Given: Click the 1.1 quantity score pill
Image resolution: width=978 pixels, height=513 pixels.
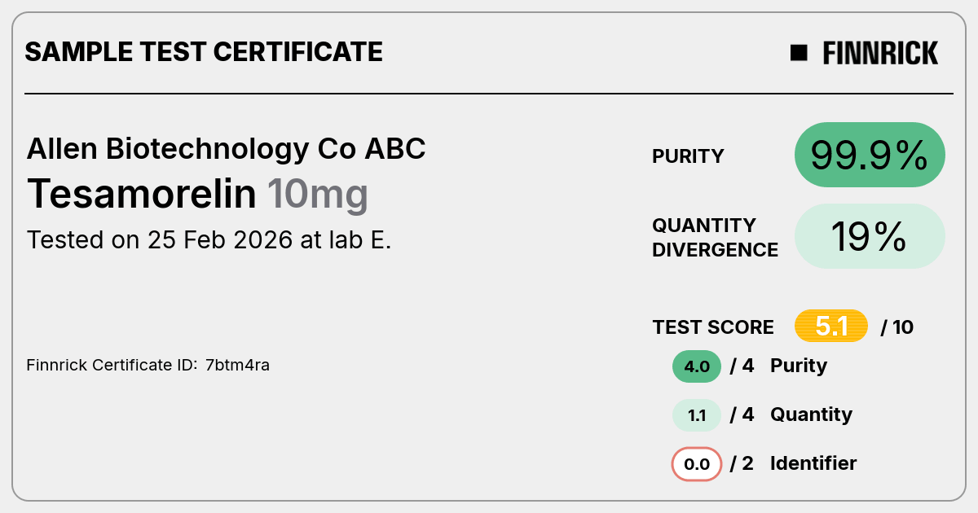Looking at the screenshot, I should pos(697,415).
